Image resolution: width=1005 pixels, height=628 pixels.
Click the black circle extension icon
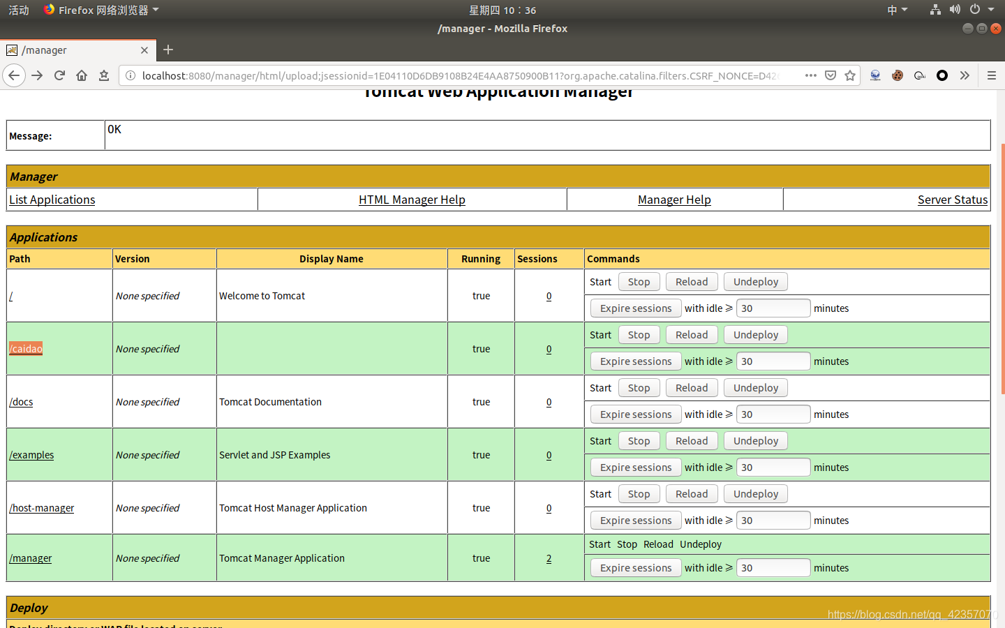pos(942,75)
